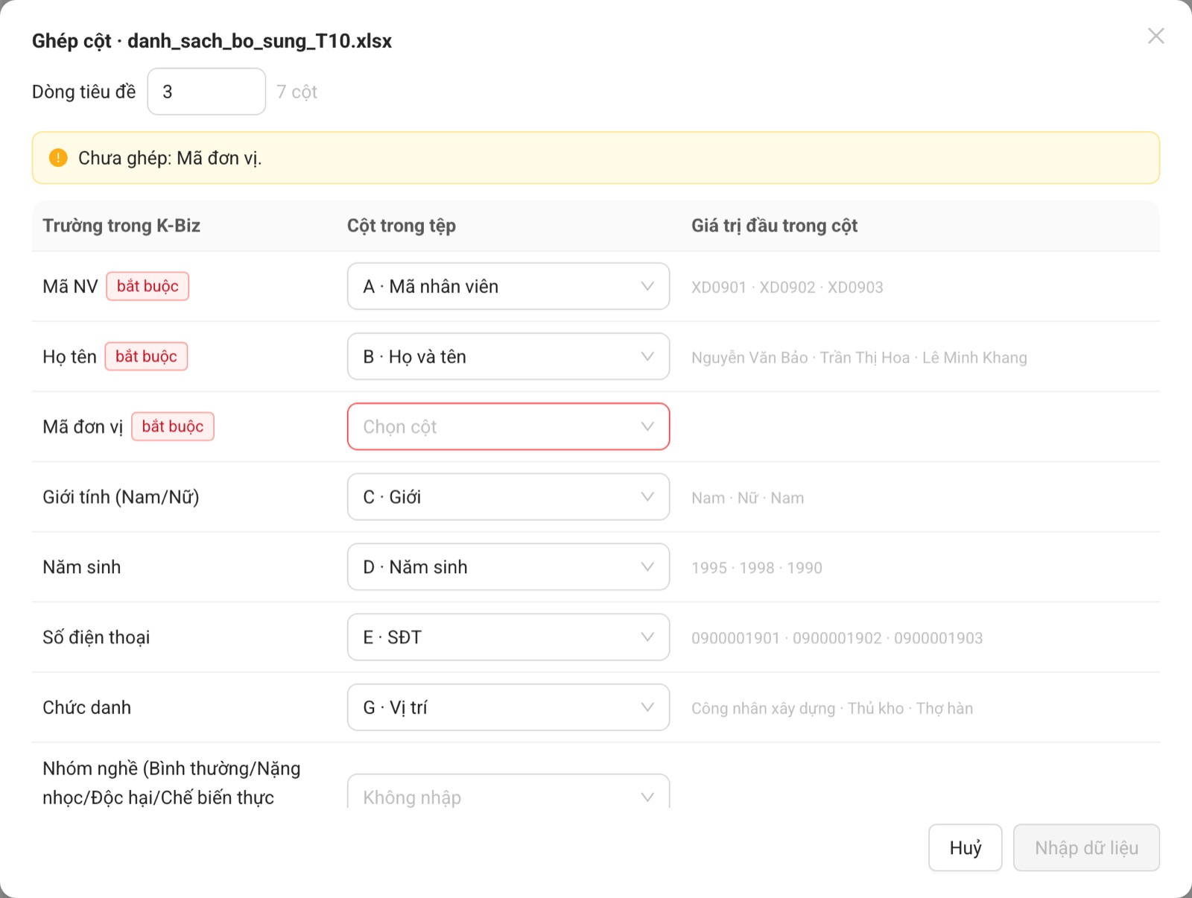Click the orange warning icon in banner
The image size is (1192, 898).
coord(58,158)
